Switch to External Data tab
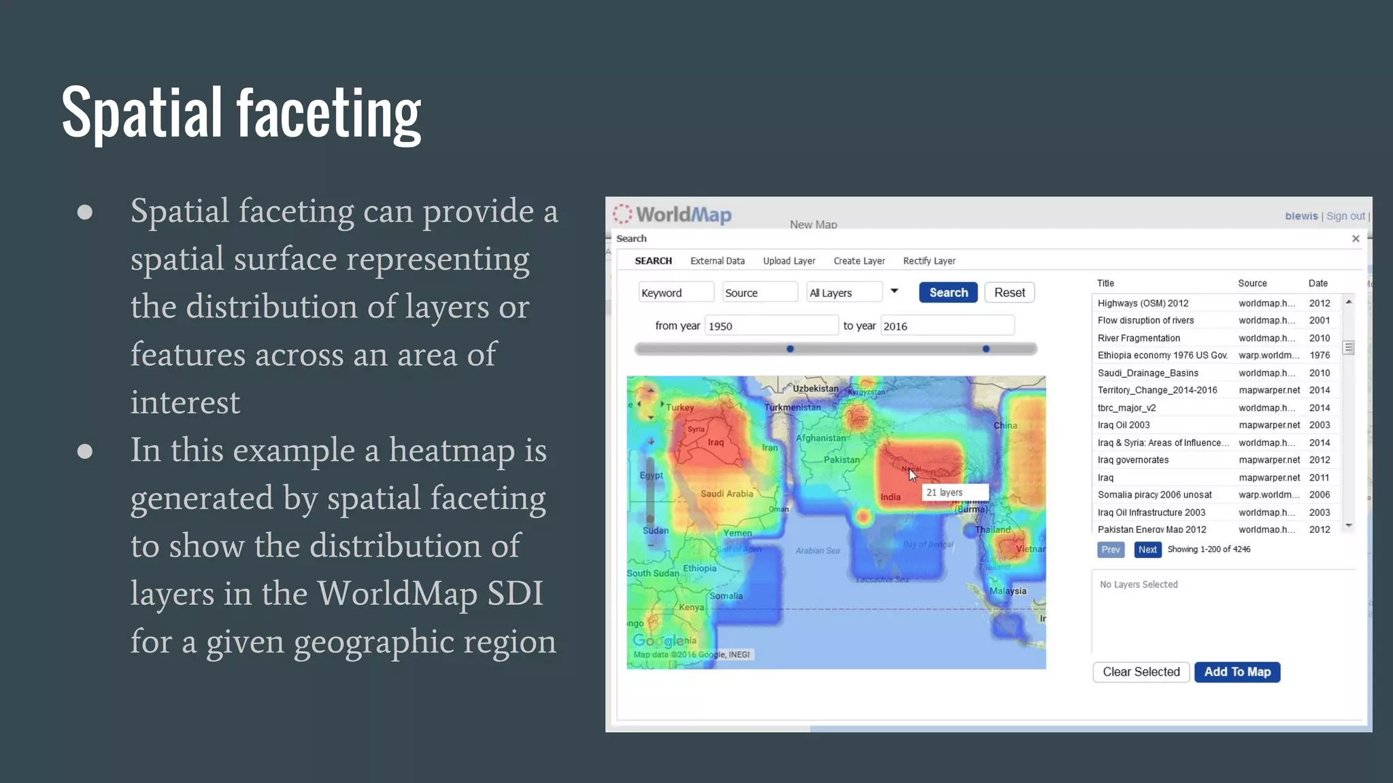This screenshot has width=1393, height=783. click(717, 261)
